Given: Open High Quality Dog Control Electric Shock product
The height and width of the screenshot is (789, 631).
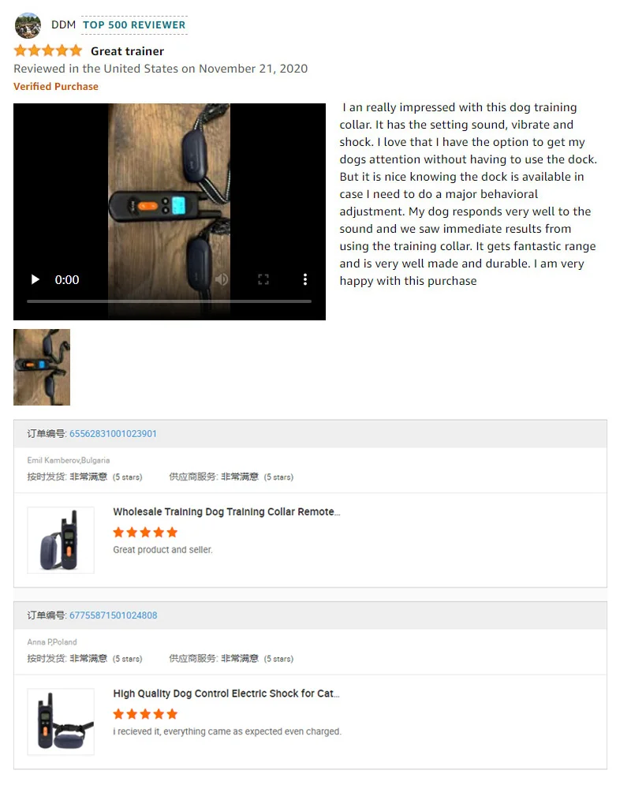Looking at the screenshot, I should pyautogui.click(x=226, y=694).
